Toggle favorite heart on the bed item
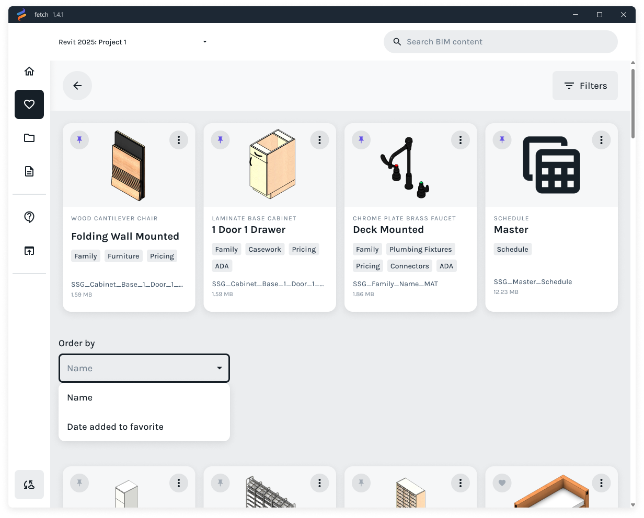Viewport: 644px width, 518px height. 502,483
